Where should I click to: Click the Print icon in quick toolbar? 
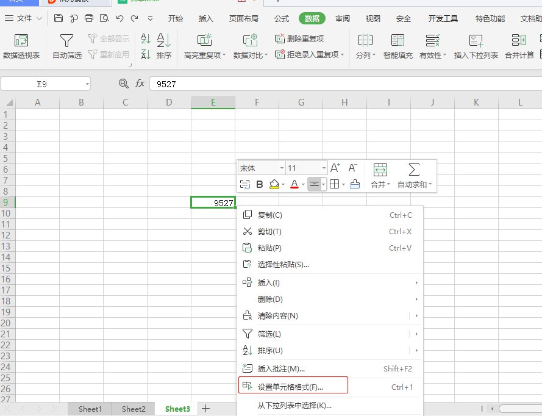(x=89, y=18)
